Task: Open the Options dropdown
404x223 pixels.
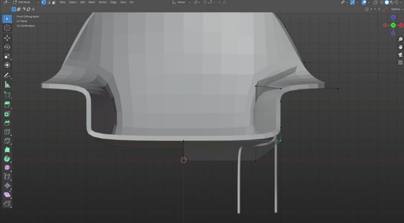Action: click(396, 9)
